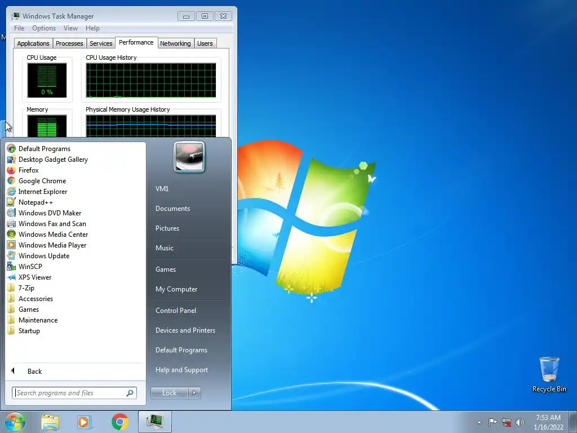Image resolution: width=577 pixels, height=433 pixels.
Task: Launch Desktop Gadget Gallery icon
Action: pyautogui.click(x=11, y=160)
